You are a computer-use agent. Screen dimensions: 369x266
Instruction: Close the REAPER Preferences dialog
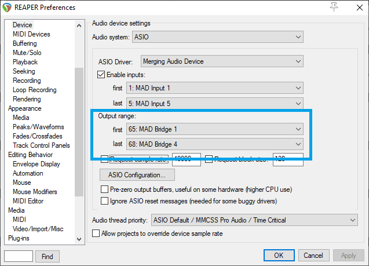(359, 8)
